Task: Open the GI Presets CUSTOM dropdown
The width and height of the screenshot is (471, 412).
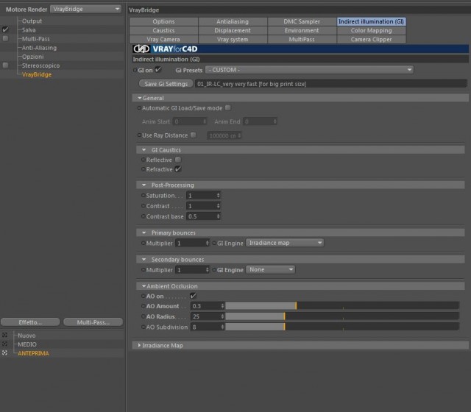Action: pos(309,70)
